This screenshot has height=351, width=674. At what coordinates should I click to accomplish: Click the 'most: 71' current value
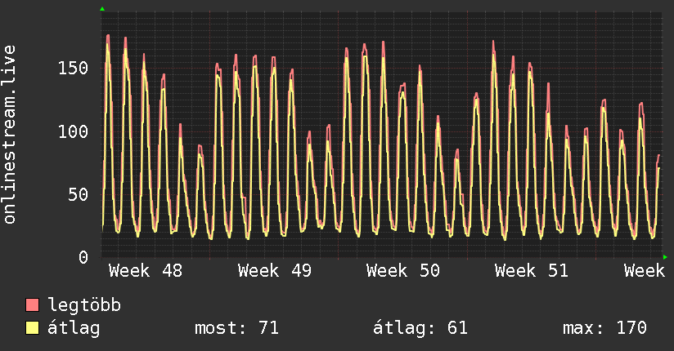click(x=236, y=329)
